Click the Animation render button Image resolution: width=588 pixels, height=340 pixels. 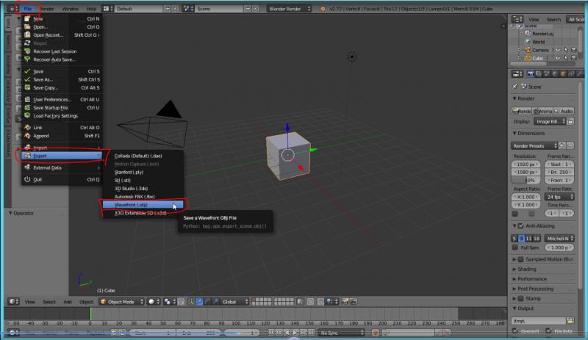click(542, 111)
